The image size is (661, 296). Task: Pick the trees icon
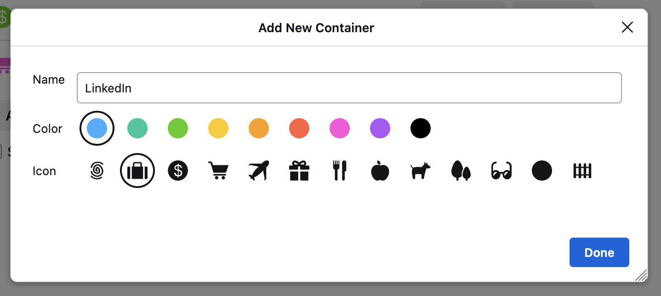point(461,171)
